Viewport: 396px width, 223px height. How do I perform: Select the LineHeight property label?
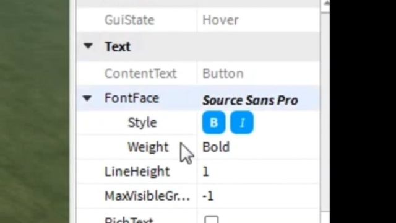point(137,172)
